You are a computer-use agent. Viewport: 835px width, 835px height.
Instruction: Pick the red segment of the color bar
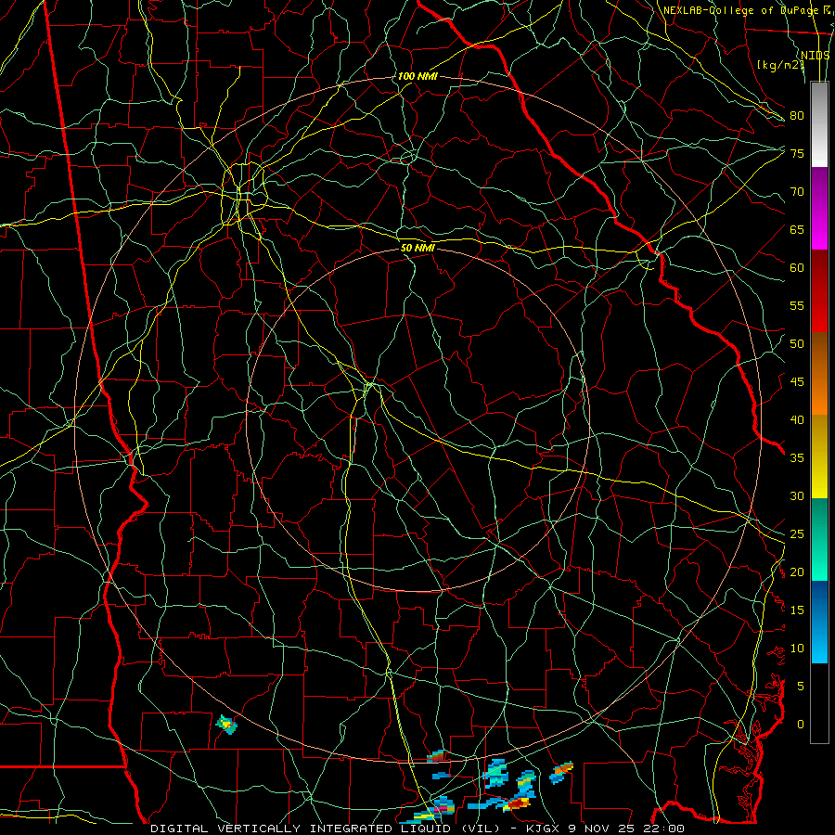tap(819, 291)
